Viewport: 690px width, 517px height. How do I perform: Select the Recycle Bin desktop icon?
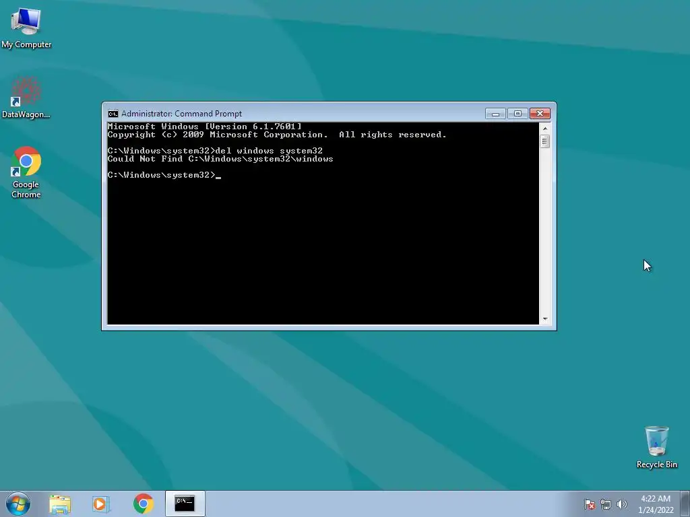[x=656, y=447]
